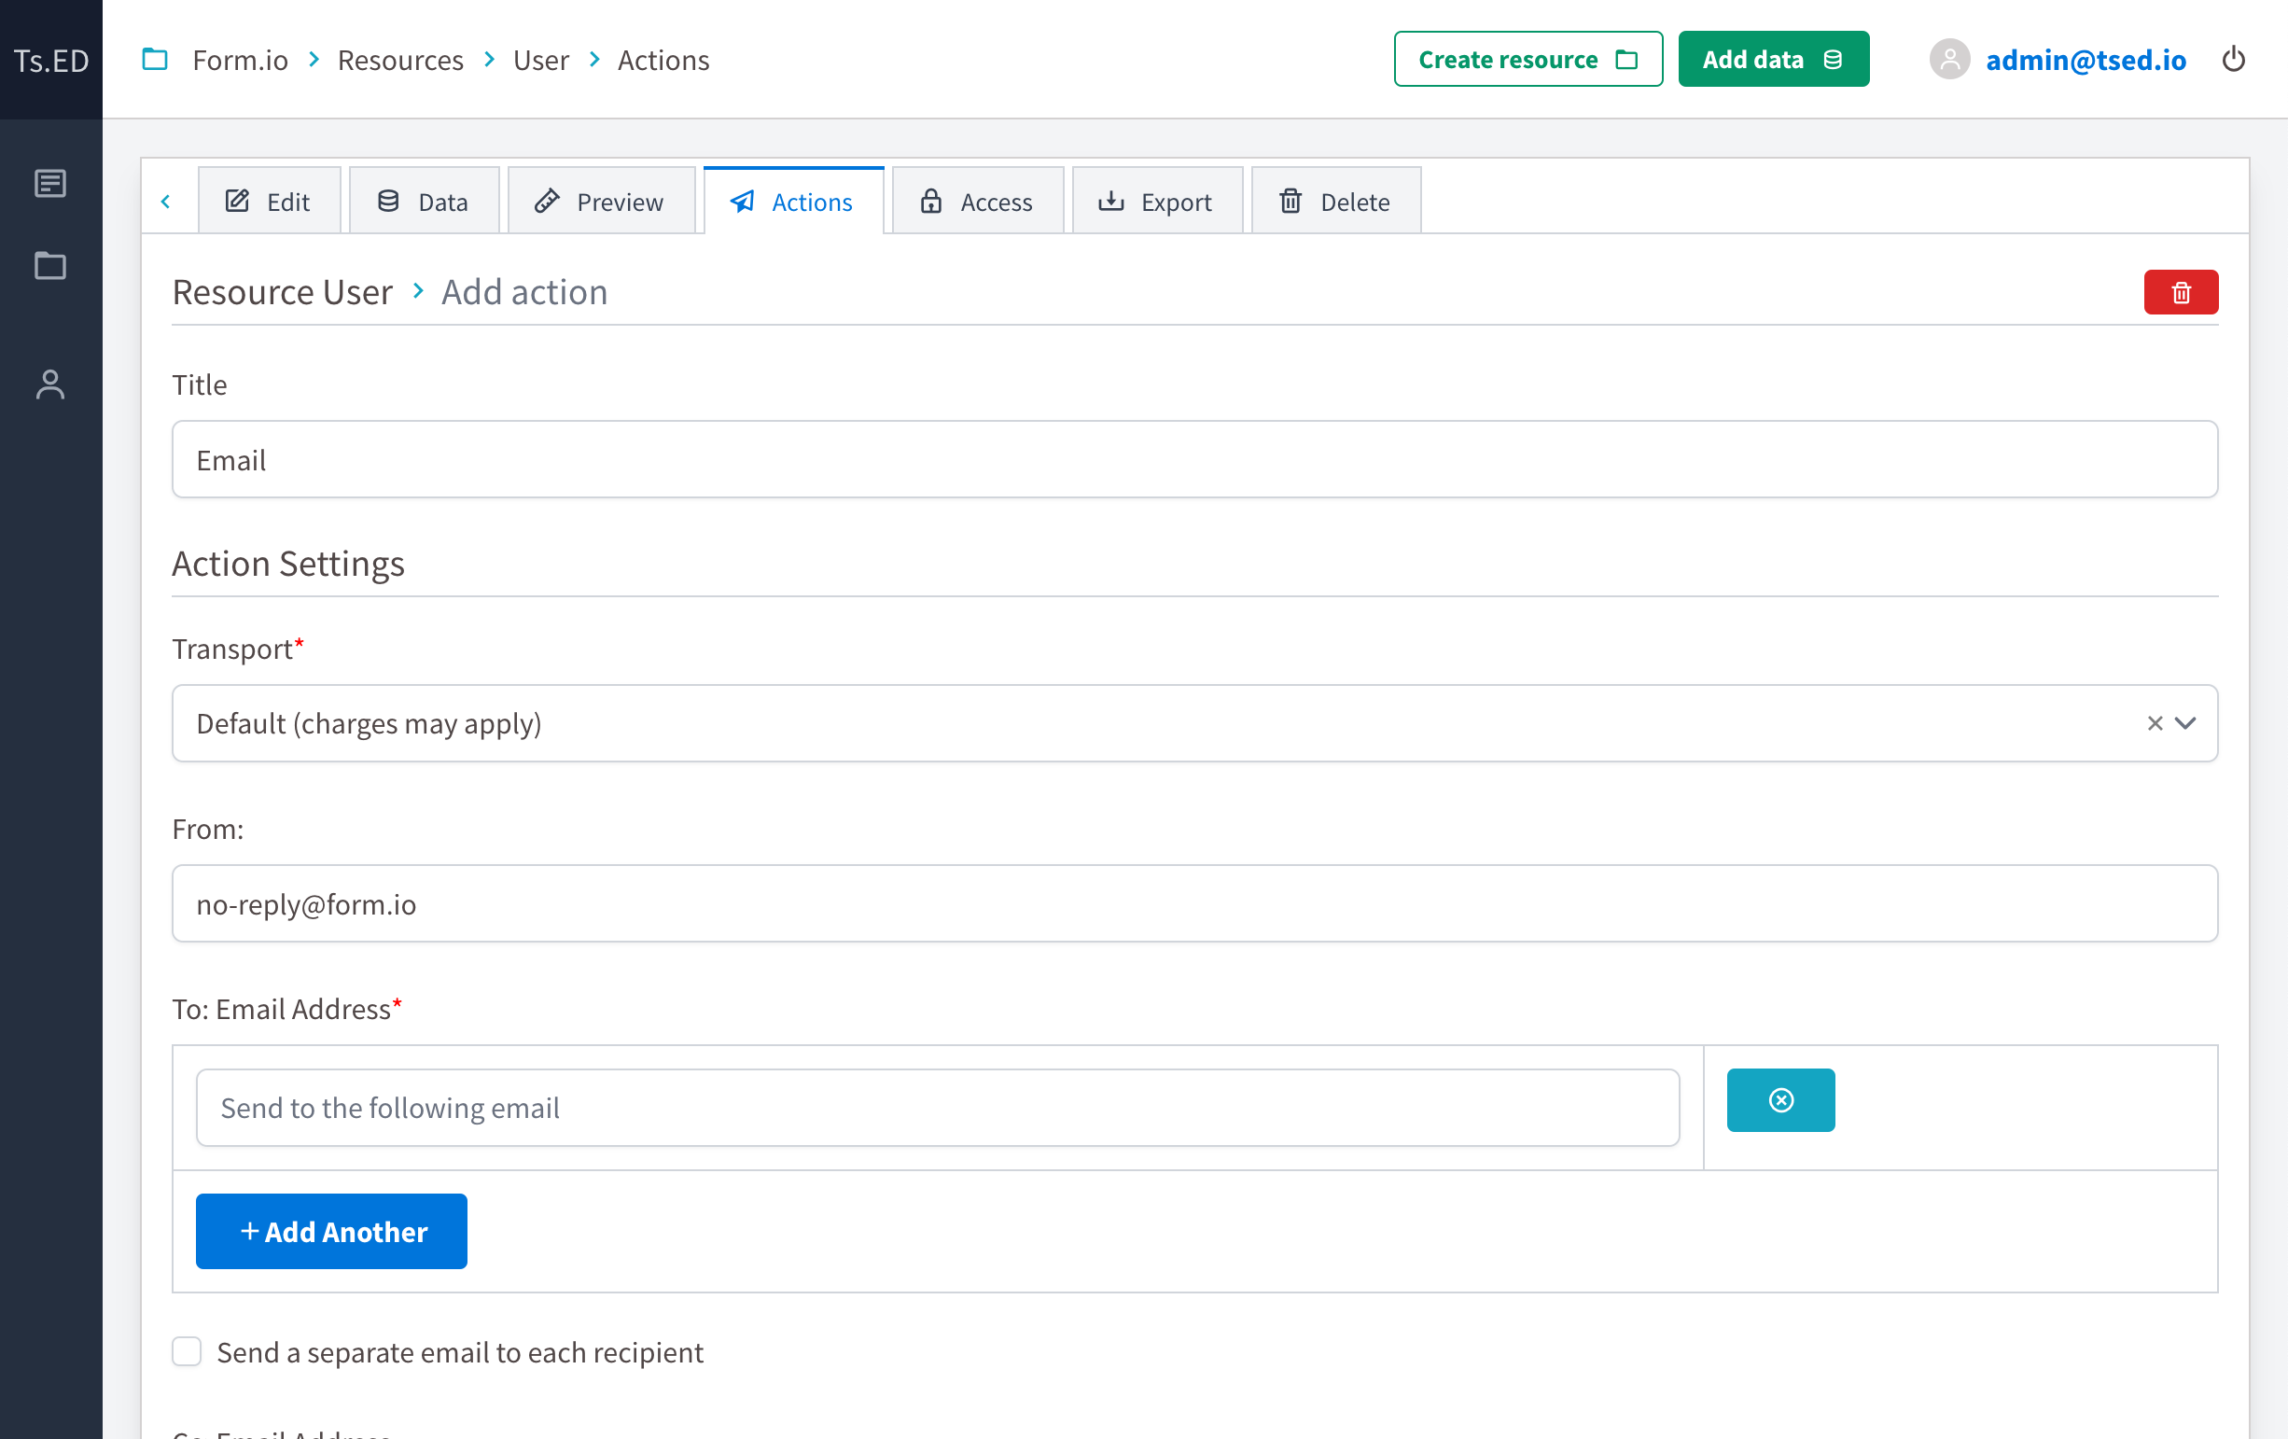Click the Delete trash icon

[1290, 201]
